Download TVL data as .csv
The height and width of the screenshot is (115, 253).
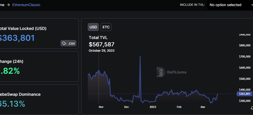(x=68, y=43)
